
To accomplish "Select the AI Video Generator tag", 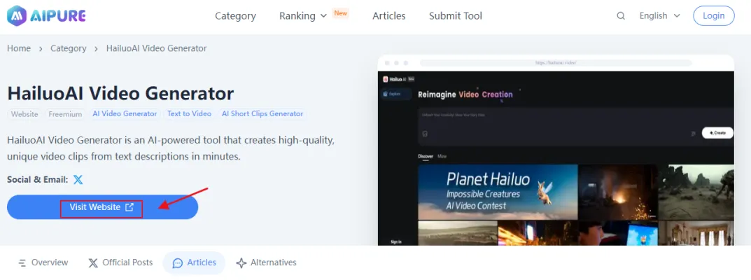I will click(x=125, y=113).
